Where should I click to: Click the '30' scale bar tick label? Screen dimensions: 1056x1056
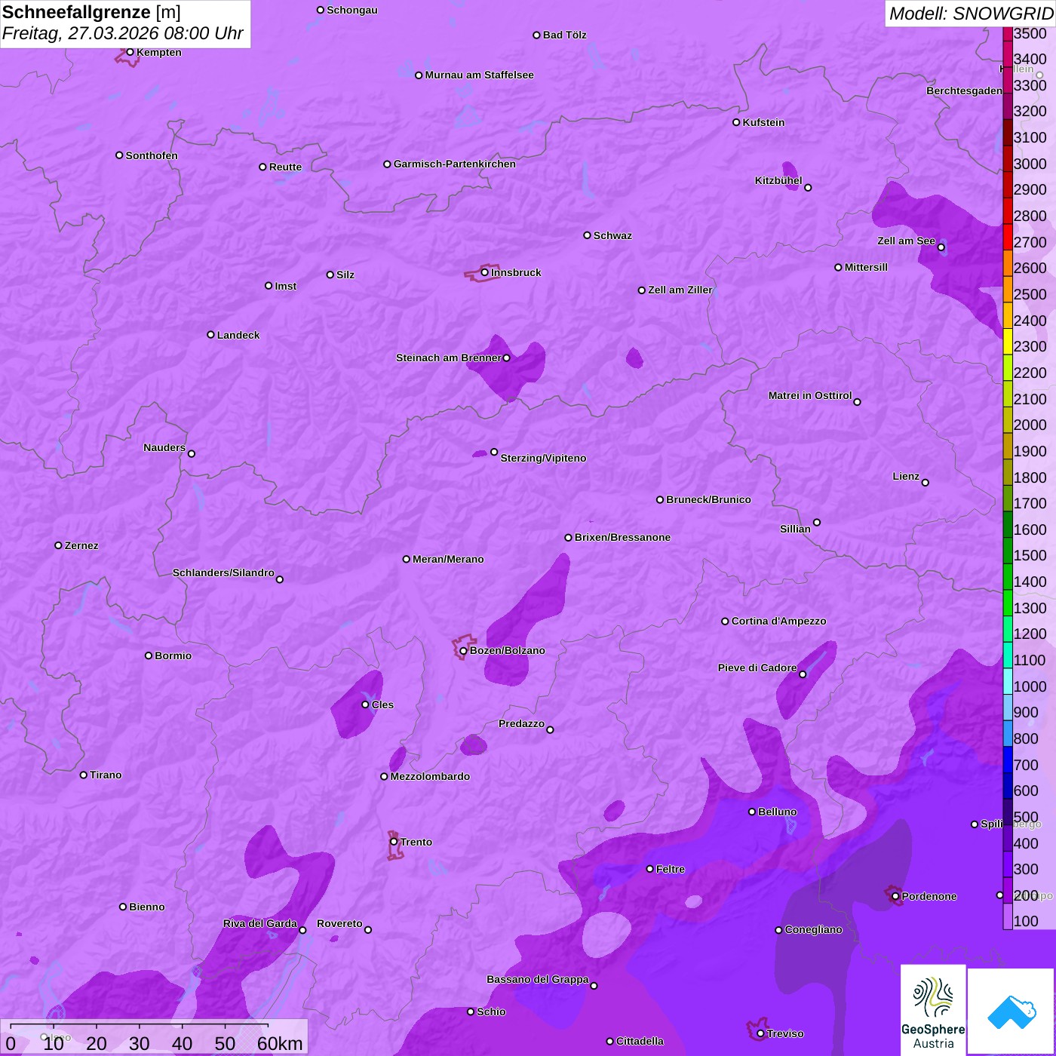click(x=140, y=1043)
